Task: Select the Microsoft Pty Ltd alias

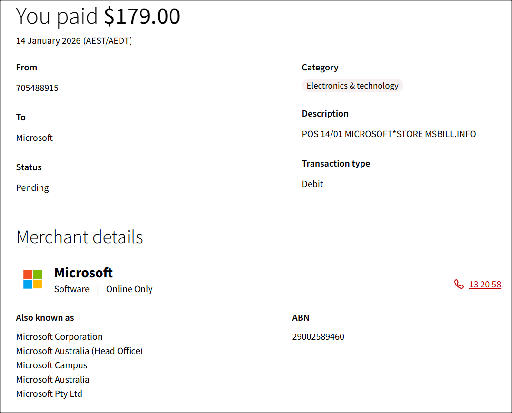Action: [49, 394]
